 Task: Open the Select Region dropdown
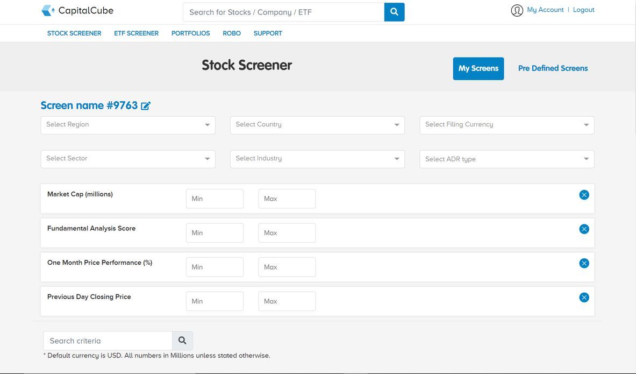click(128, 125)
